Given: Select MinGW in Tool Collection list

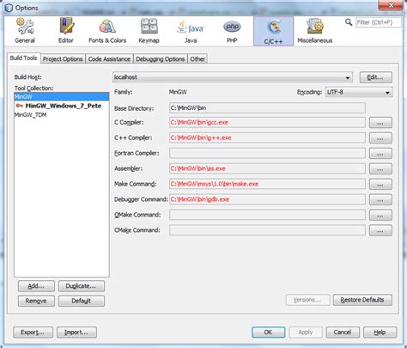Looking at the screenshot, I should point(62,96).
